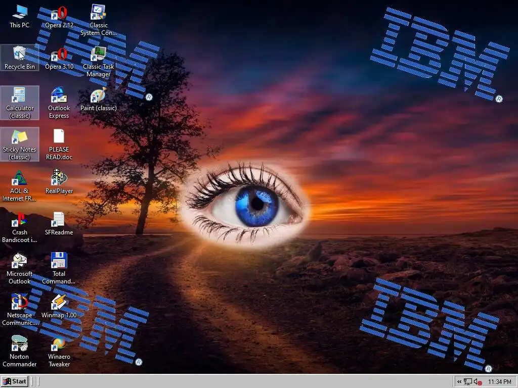Open the Start menu

(x=15, y=381)
